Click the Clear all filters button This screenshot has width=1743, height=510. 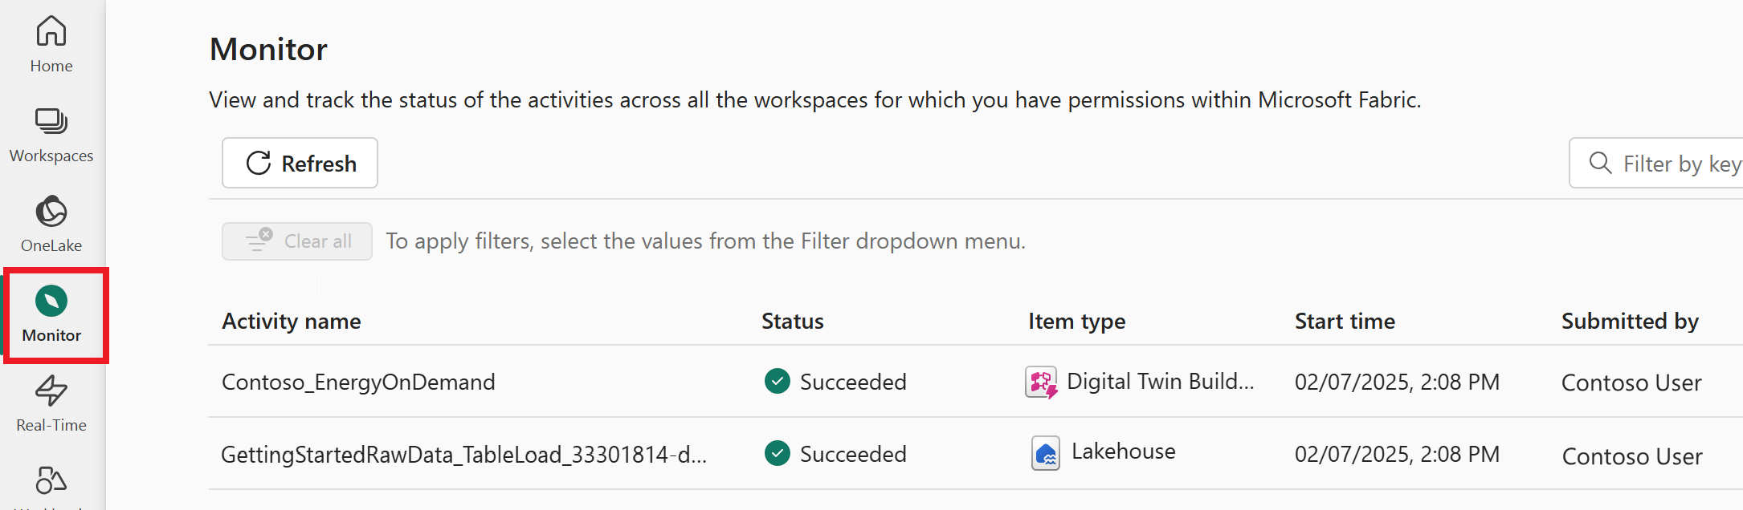click(x=297, y=241)
